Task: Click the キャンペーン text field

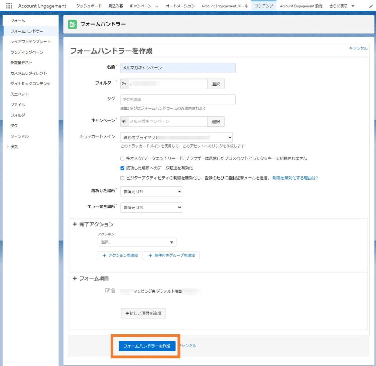Action: [167, 121]
